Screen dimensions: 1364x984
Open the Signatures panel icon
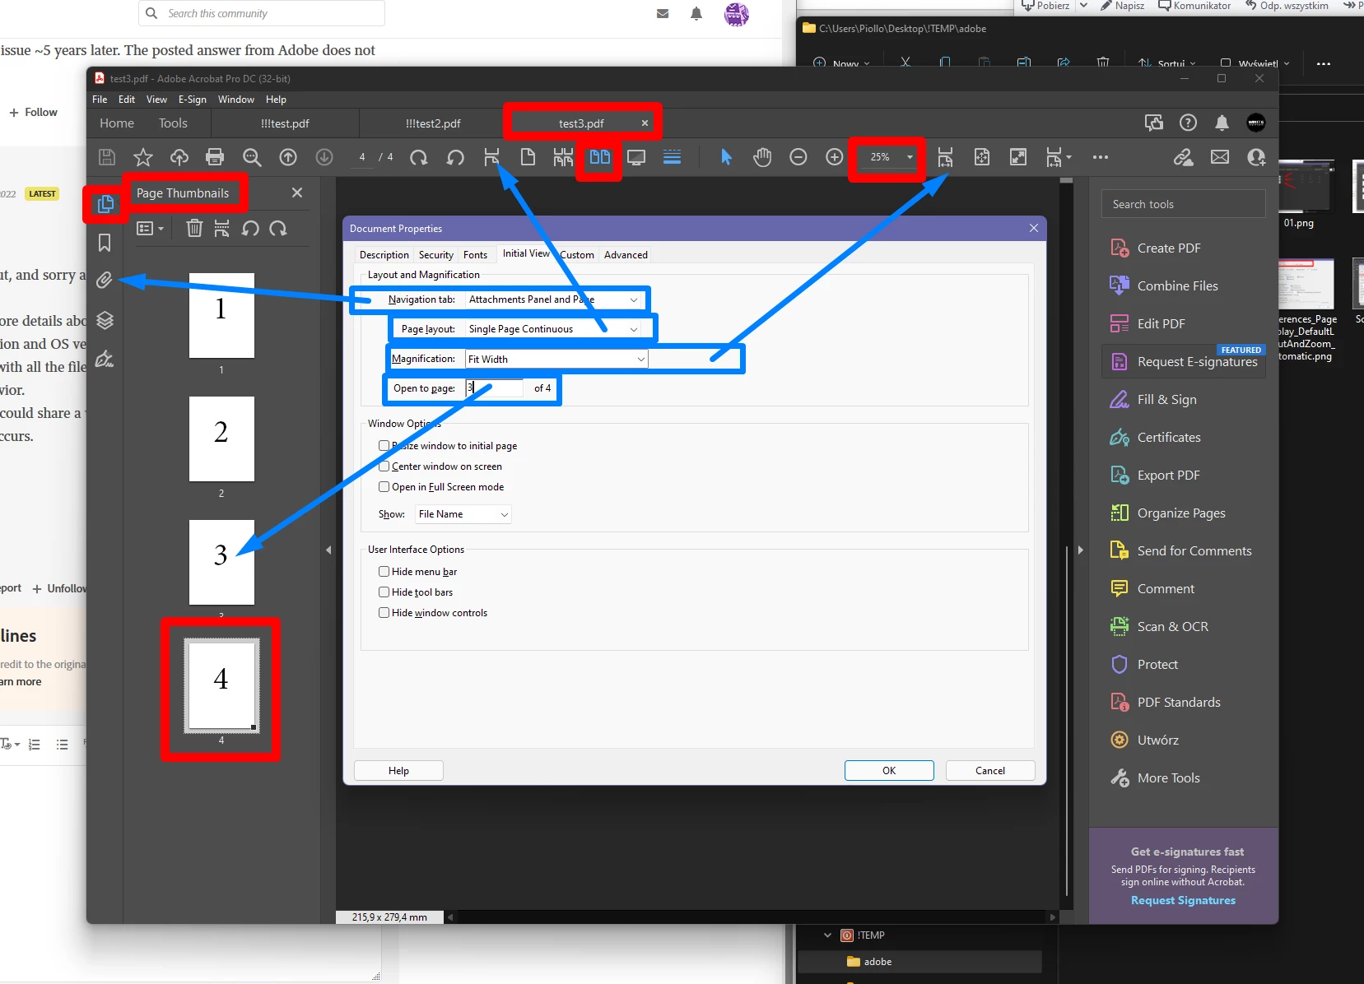[105, 360]
